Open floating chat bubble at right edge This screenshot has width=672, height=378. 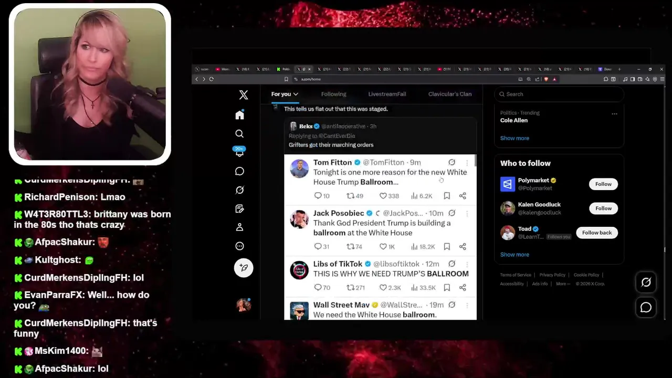click(646, 308)
